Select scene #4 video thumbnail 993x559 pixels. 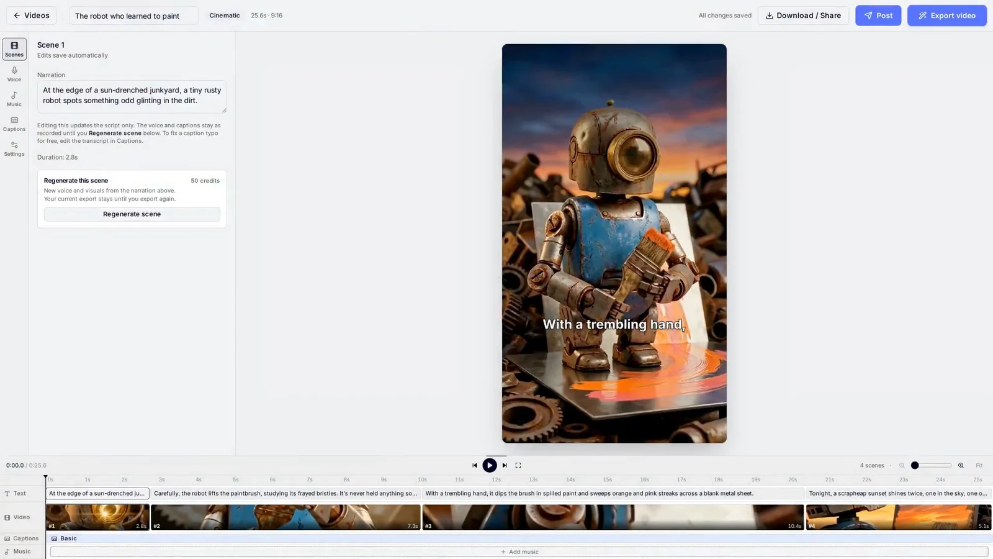pyautogui.click(x=899, y=517)
